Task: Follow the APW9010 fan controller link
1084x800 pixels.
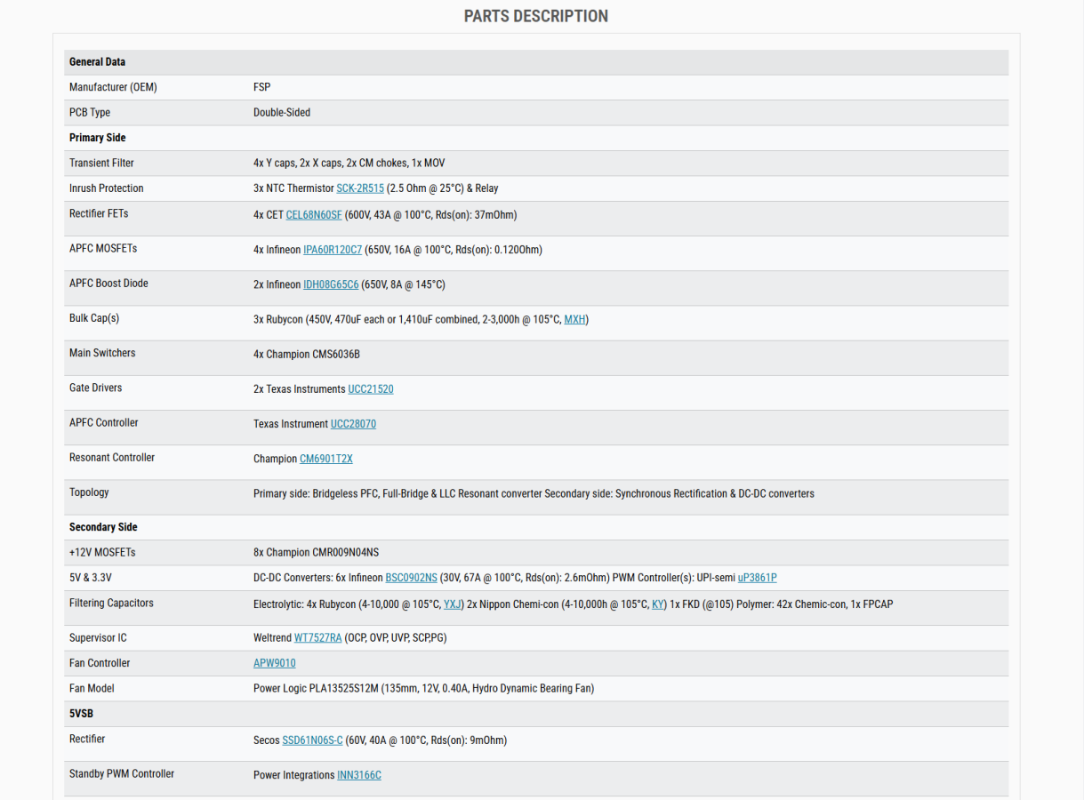Action: tap(275, 663)
